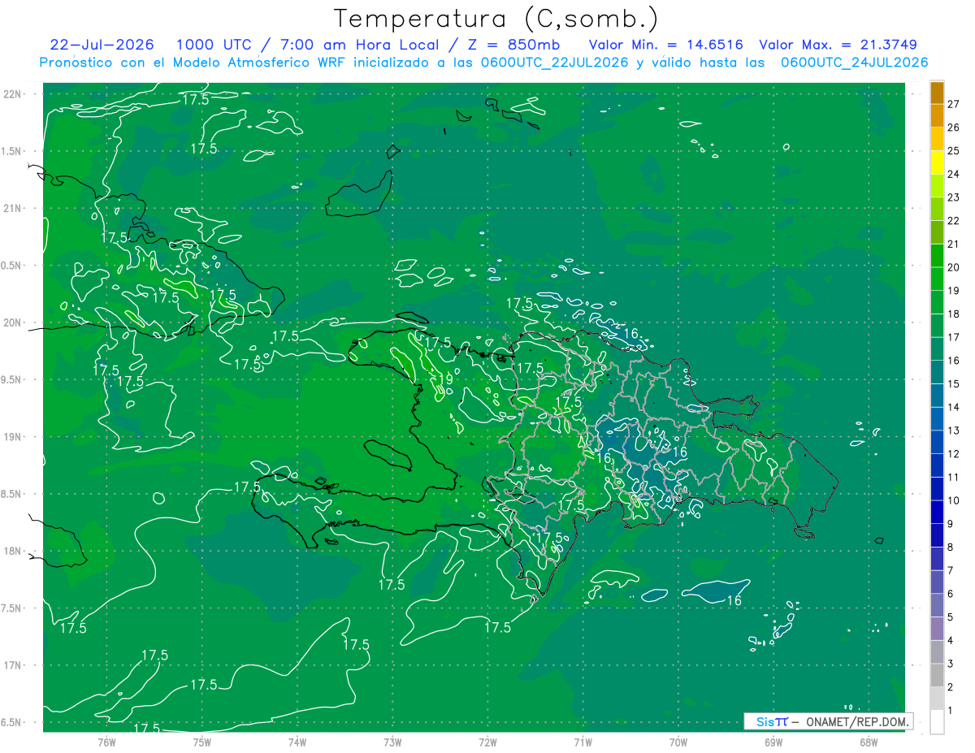Pick the purple legend swatch between 4 and 5
975x753 pixels.
[x=937, y=629]
